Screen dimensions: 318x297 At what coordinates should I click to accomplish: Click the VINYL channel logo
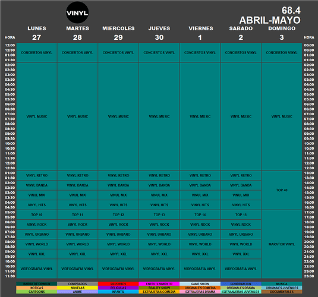pyautogui.click(x=77, y=12)
